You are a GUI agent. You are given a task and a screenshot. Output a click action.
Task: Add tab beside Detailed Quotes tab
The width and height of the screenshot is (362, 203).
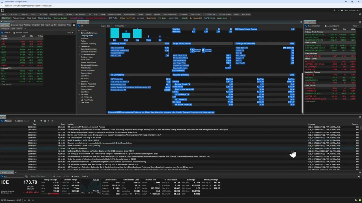point(16,172)
